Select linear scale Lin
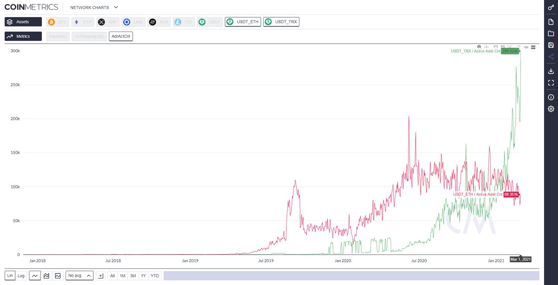558x285 pixels. (x=10, y=275)
